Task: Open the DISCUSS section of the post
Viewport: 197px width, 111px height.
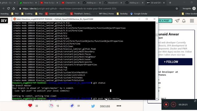Action: click(105, 106)
